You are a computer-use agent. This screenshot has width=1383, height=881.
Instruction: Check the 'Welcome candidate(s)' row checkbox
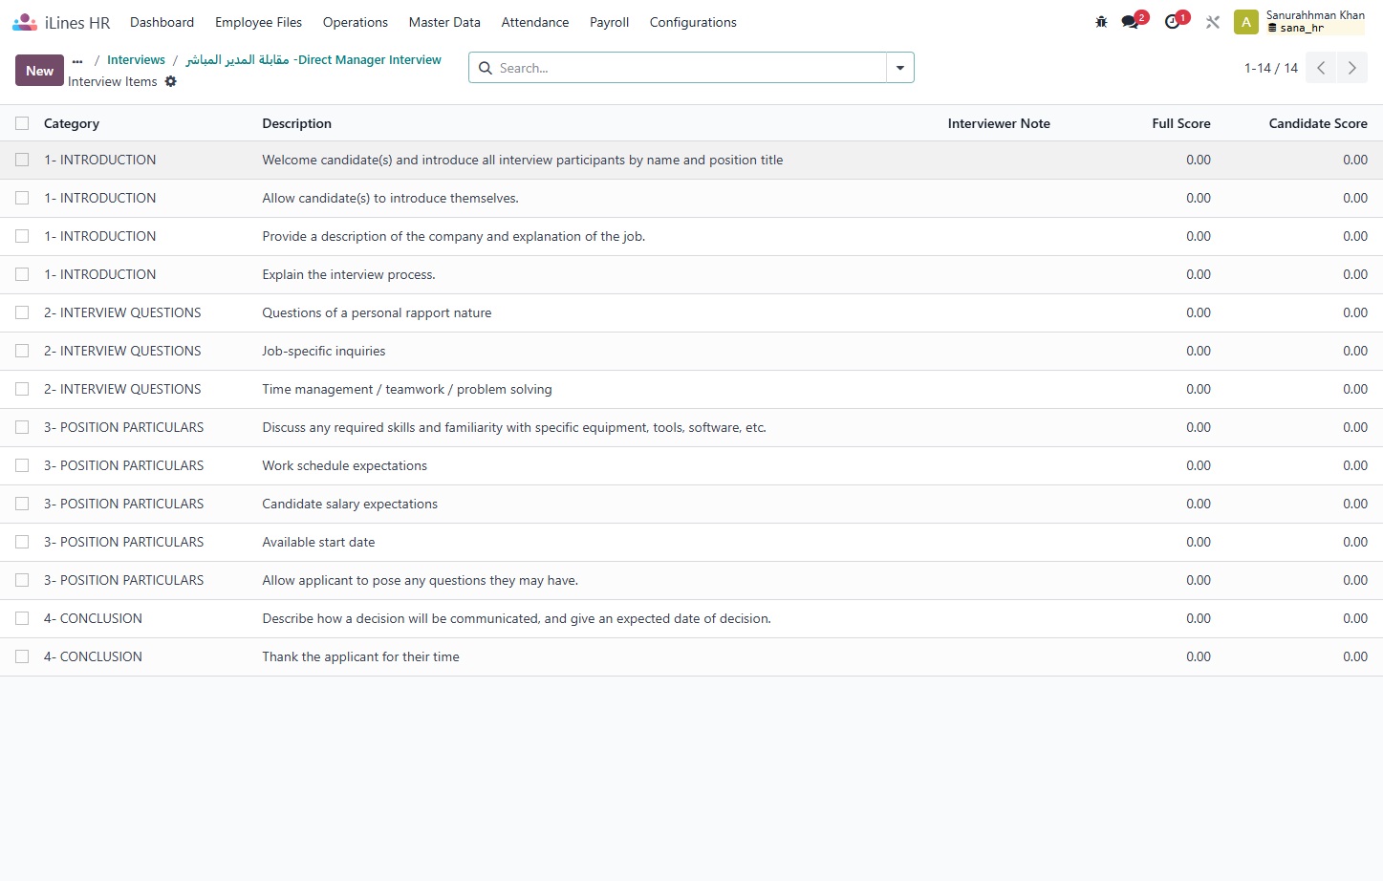pos(22,160)
